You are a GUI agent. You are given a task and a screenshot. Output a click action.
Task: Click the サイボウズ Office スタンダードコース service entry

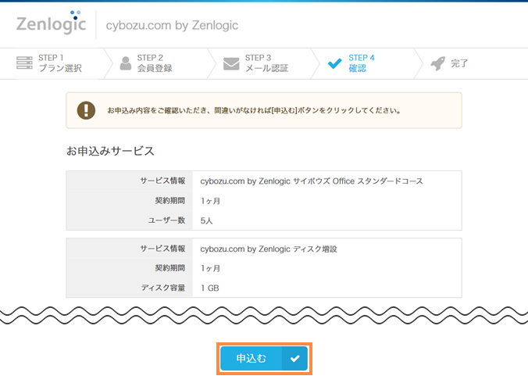point(312,181)
